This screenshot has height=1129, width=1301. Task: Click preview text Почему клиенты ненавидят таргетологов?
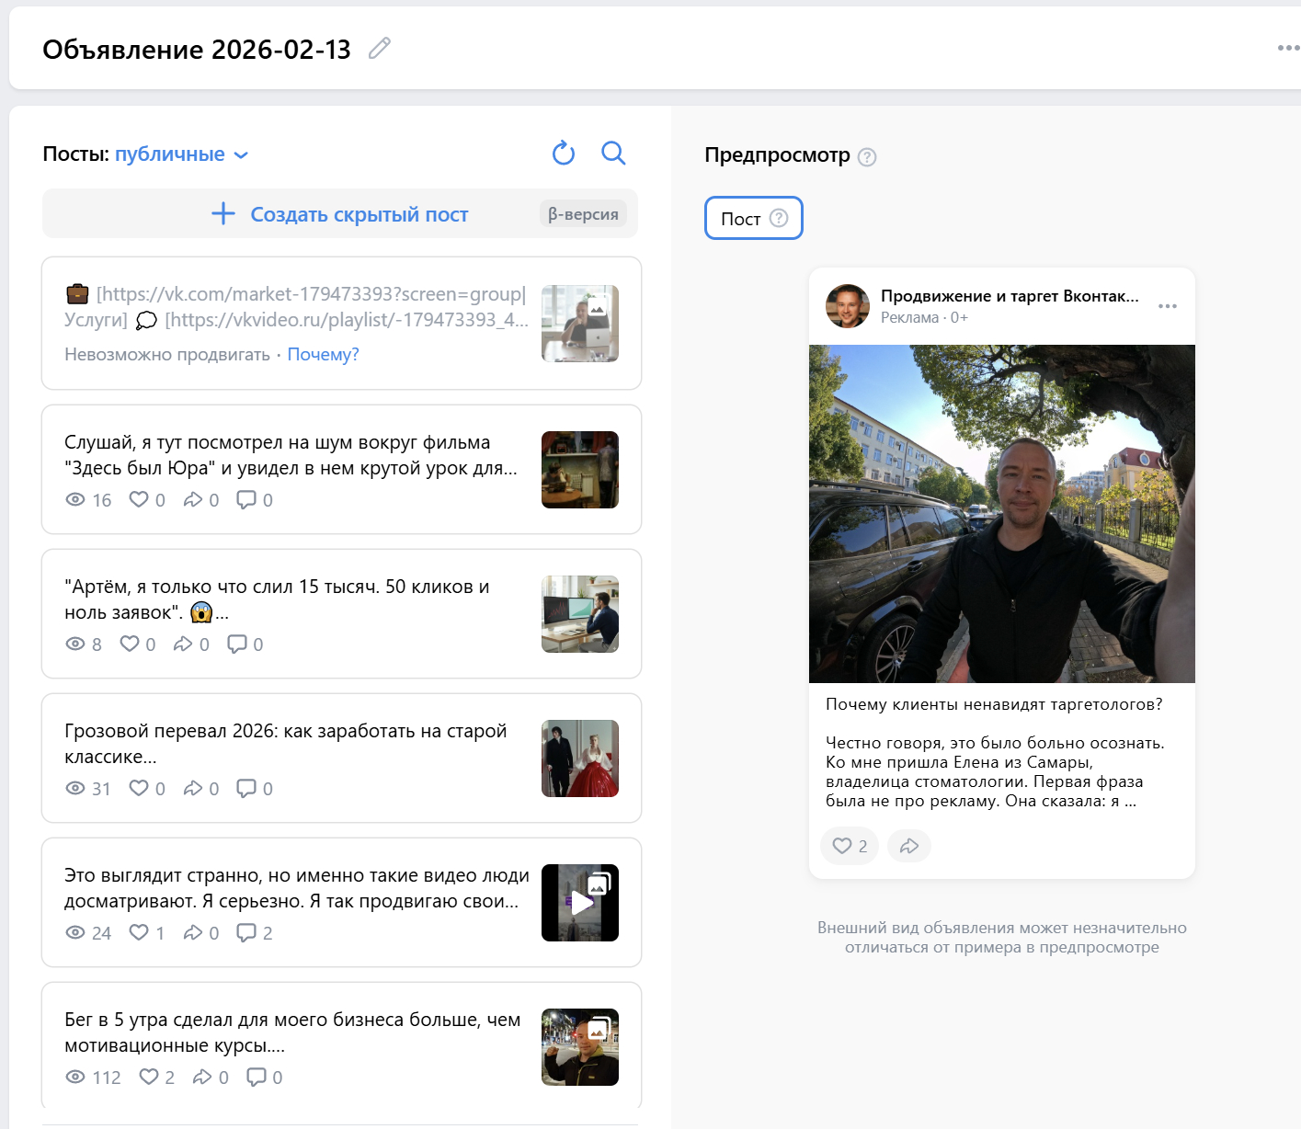(994, 704)
